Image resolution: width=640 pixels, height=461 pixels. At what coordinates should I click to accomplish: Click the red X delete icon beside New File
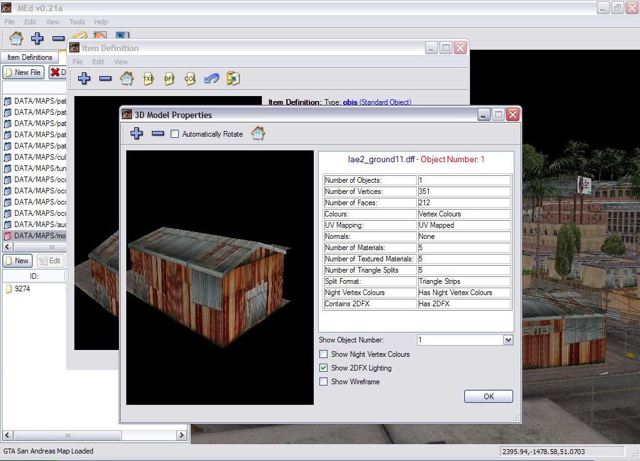click(x=55, y=72)
